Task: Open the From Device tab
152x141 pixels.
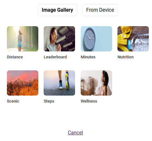Action: 100,10
